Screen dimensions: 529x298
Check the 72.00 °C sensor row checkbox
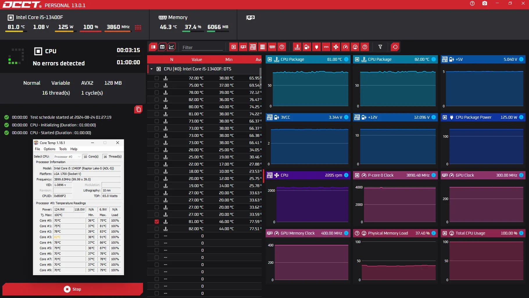point(157,78)
